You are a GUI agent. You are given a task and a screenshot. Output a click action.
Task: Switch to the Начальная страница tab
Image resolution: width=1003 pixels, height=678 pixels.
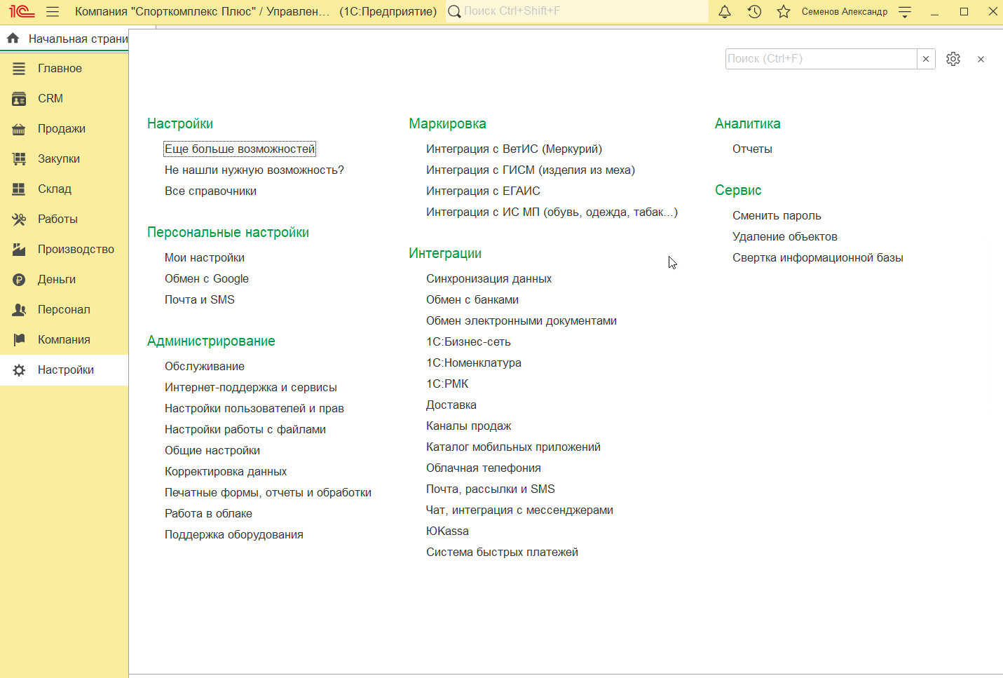64,39
